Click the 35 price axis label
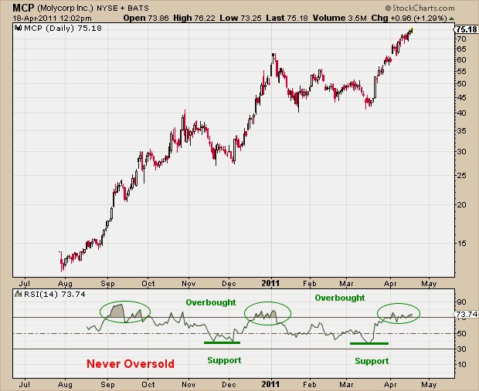 point(461,131)
